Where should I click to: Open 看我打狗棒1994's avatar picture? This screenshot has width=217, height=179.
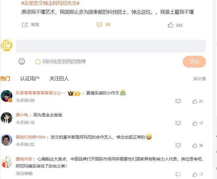point(6,140)
